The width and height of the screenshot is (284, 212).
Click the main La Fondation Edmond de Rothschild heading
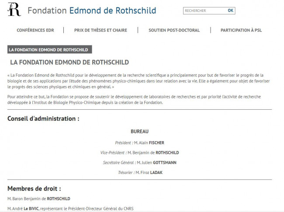coord(69,63)
